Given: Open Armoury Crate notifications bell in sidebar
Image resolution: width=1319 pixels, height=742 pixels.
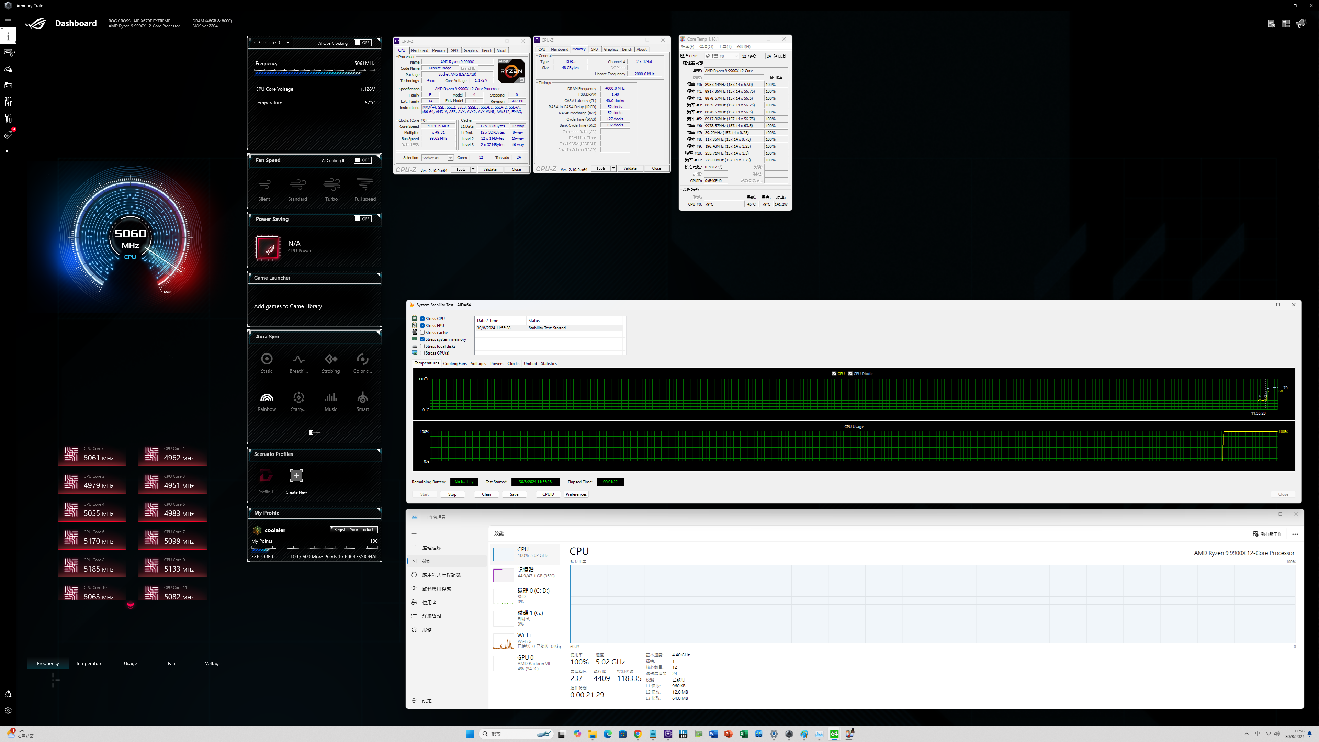Looking at the screenshot, I should tap(8, 694).
